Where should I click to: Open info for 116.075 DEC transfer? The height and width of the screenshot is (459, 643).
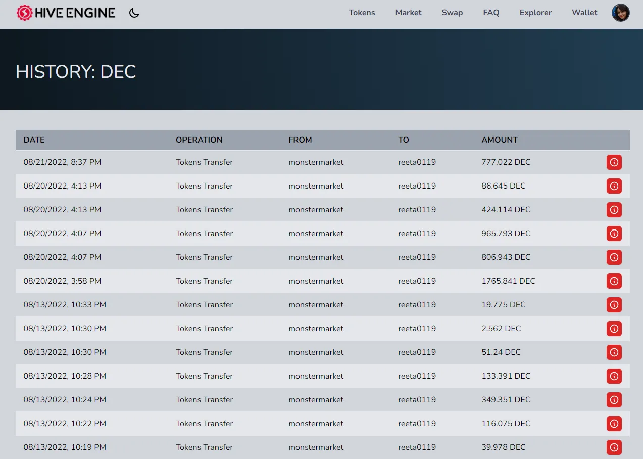tap(614, 424)
